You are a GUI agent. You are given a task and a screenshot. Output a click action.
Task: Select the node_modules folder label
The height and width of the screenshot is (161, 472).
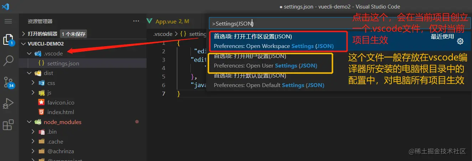point(63,122)
